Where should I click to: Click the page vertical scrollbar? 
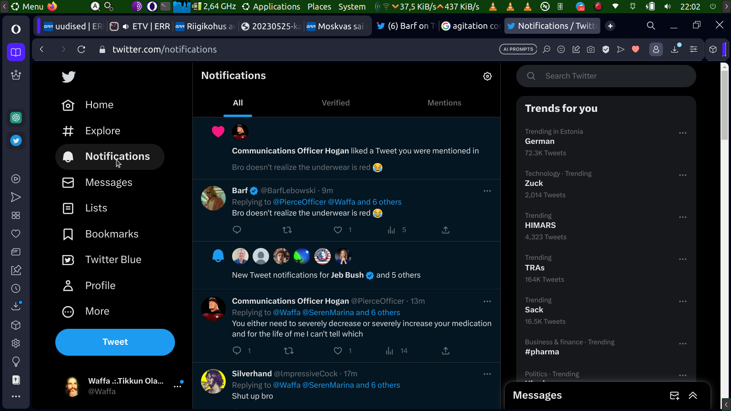pyautogui.click(x=725, y=105)
